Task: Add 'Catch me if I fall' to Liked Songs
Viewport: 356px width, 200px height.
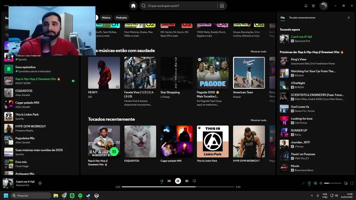Action: coord(40,183)
